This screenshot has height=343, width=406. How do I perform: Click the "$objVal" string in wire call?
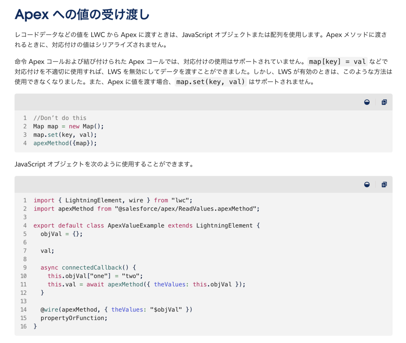(166, 309)
